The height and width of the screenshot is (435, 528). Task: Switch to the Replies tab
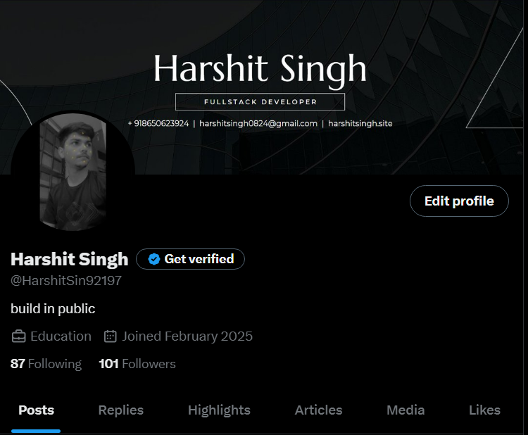pos(121,410)
